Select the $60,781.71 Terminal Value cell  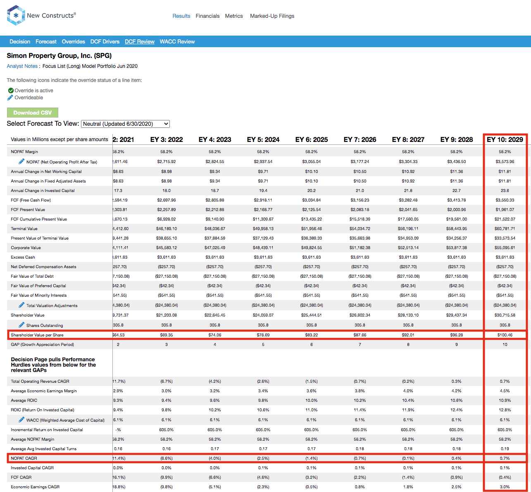505,229
